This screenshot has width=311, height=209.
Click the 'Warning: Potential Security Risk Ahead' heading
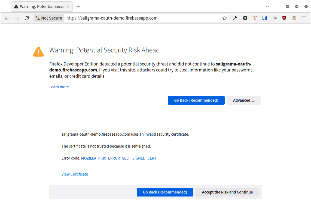(104, 50)
